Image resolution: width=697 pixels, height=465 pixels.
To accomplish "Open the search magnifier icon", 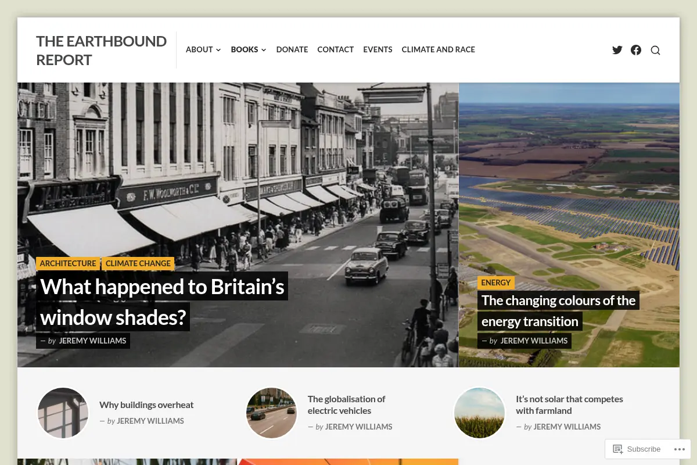I will 655,50.
